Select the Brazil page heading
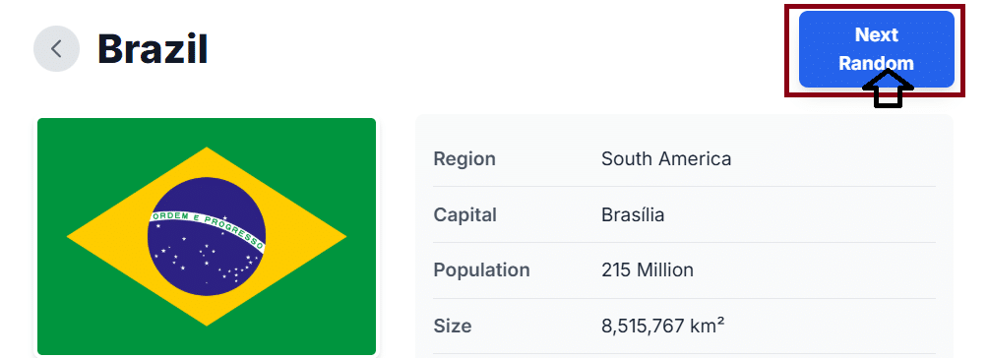This screenshot has height=358, width=988. [x=153, y=48]
